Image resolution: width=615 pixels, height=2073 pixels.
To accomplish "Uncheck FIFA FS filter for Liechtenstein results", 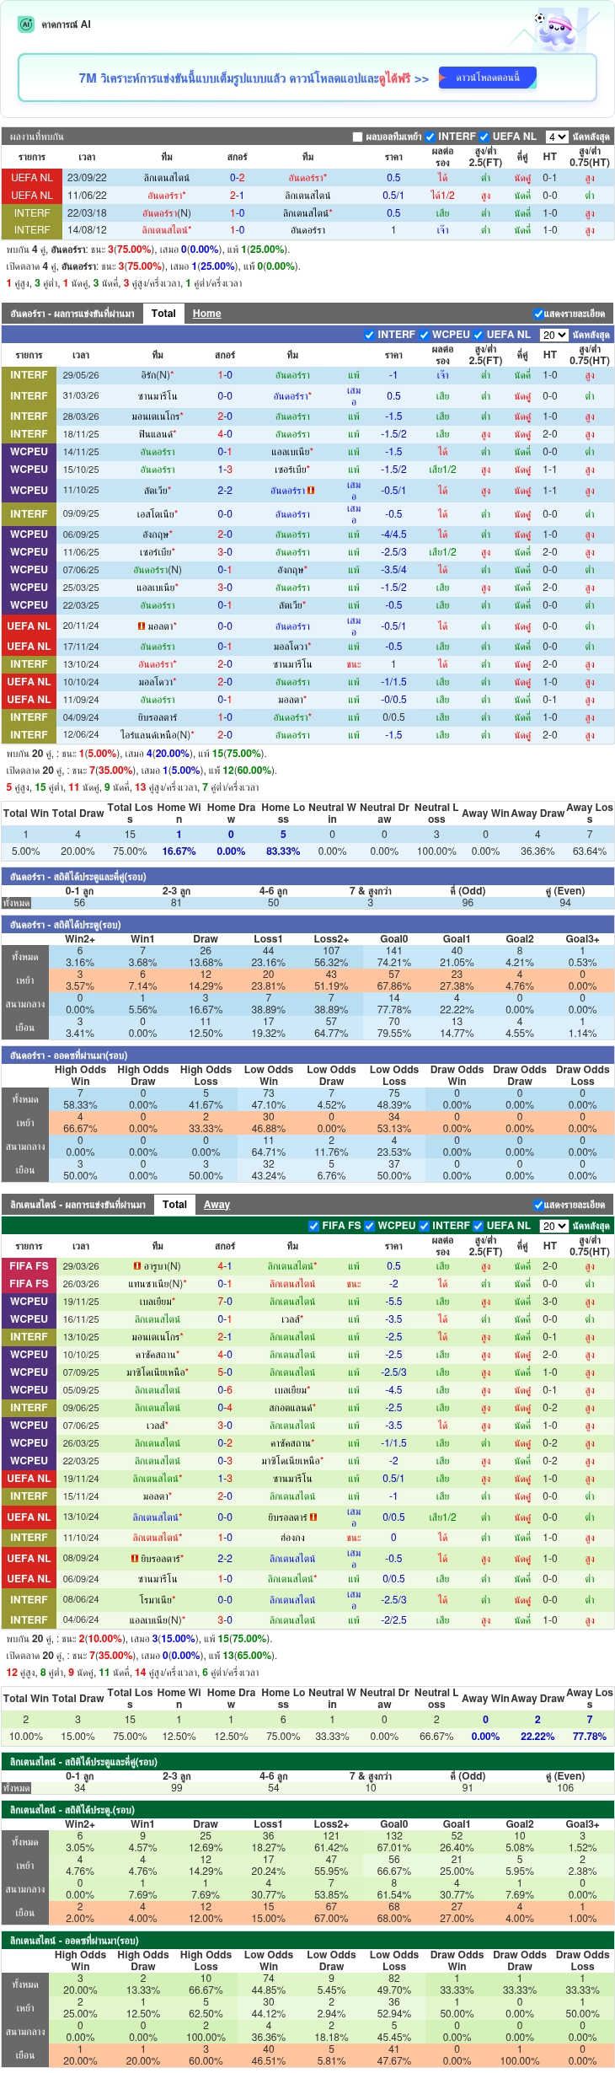I will pyautogui.click(x=314, y=1226).
